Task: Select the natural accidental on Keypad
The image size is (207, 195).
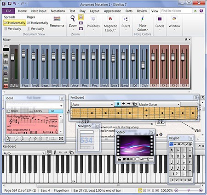Action: point(172,156)
